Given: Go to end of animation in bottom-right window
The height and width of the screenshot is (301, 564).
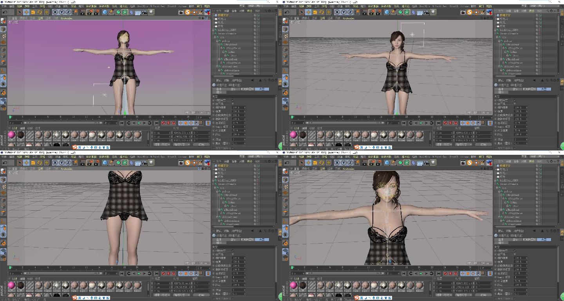Looking at the screenshot, I should 439,274.
